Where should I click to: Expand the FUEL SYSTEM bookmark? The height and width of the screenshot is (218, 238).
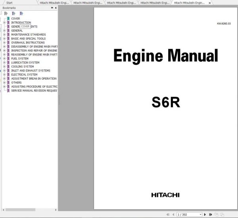[4, 59]
